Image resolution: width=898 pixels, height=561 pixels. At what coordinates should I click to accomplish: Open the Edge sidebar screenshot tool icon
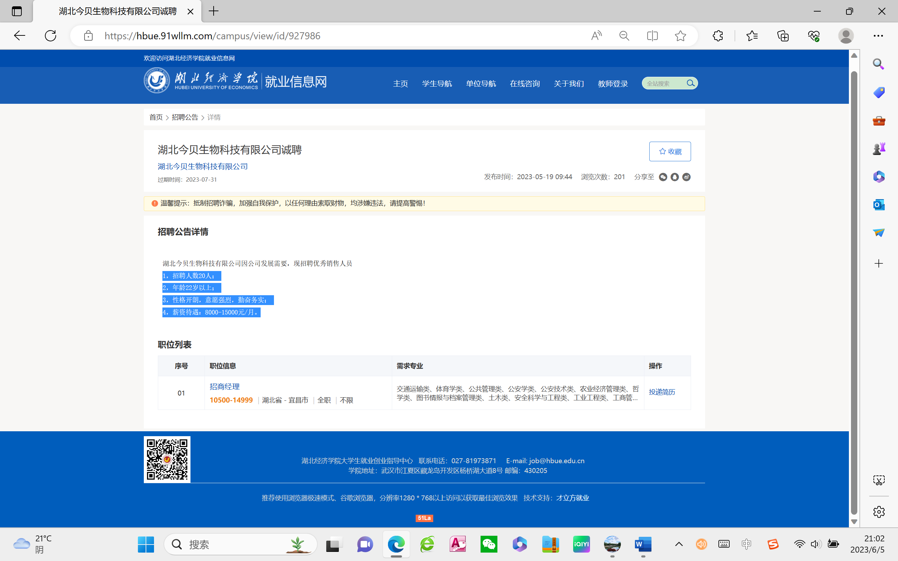[x=878, y=480]
